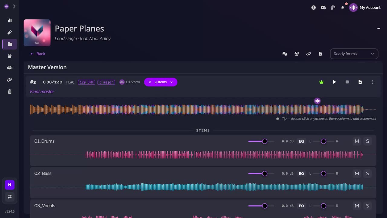Open the track comments chat icon

285,54
